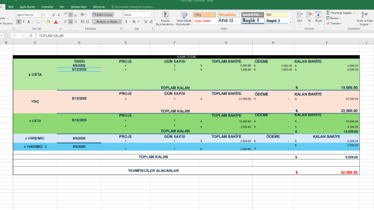Increase font size icon
This screenshot has width=374, height=210.
[54, 15]
